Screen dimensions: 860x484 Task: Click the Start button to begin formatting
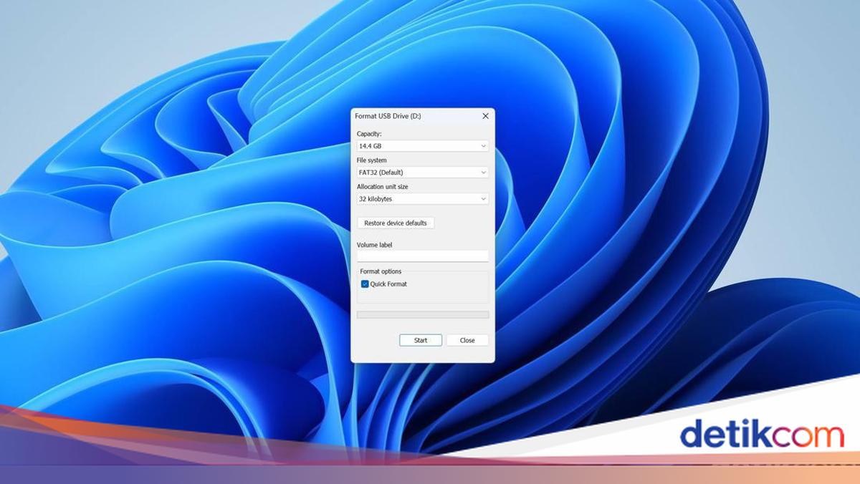click(421, 340)
